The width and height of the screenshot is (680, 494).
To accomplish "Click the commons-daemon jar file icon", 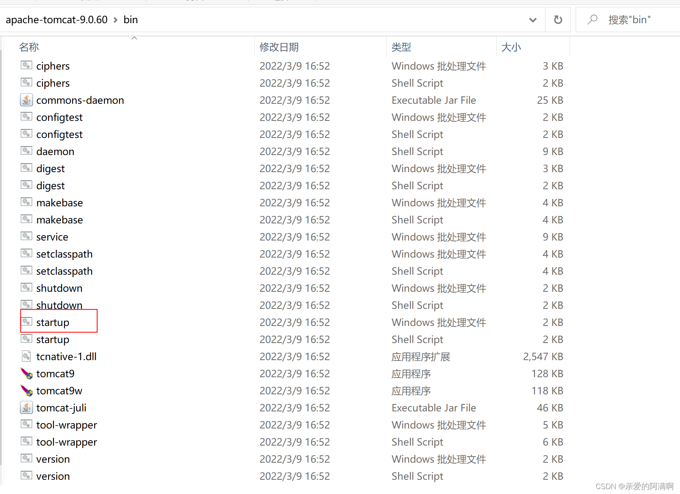I will pos(26,100).
